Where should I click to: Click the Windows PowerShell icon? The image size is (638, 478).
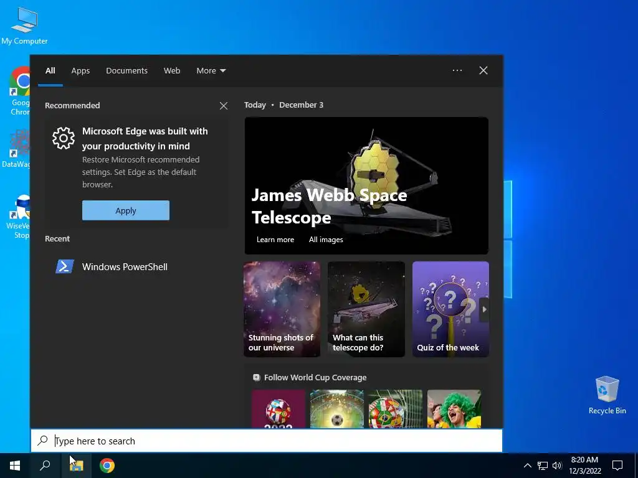point(65,266)
